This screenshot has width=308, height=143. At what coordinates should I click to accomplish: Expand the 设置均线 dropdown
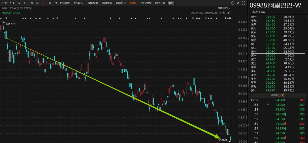pos(224,8)
